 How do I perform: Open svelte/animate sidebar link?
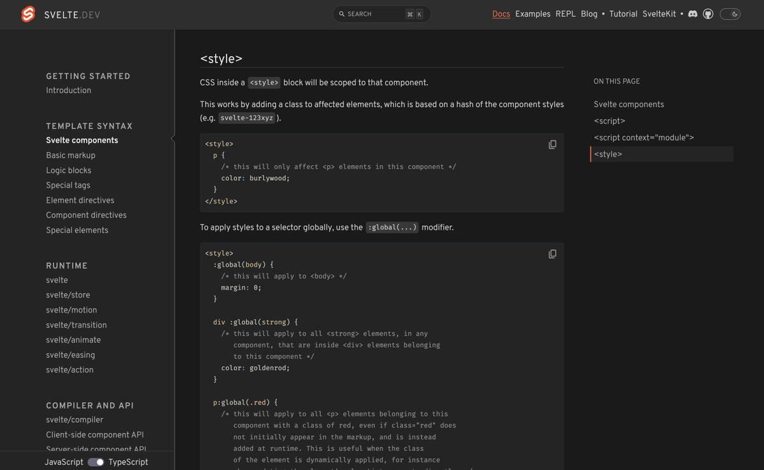click(x=73, y=340)
